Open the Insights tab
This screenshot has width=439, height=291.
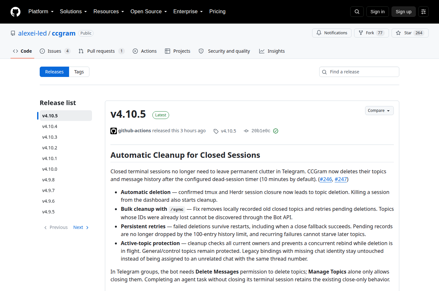272,51
